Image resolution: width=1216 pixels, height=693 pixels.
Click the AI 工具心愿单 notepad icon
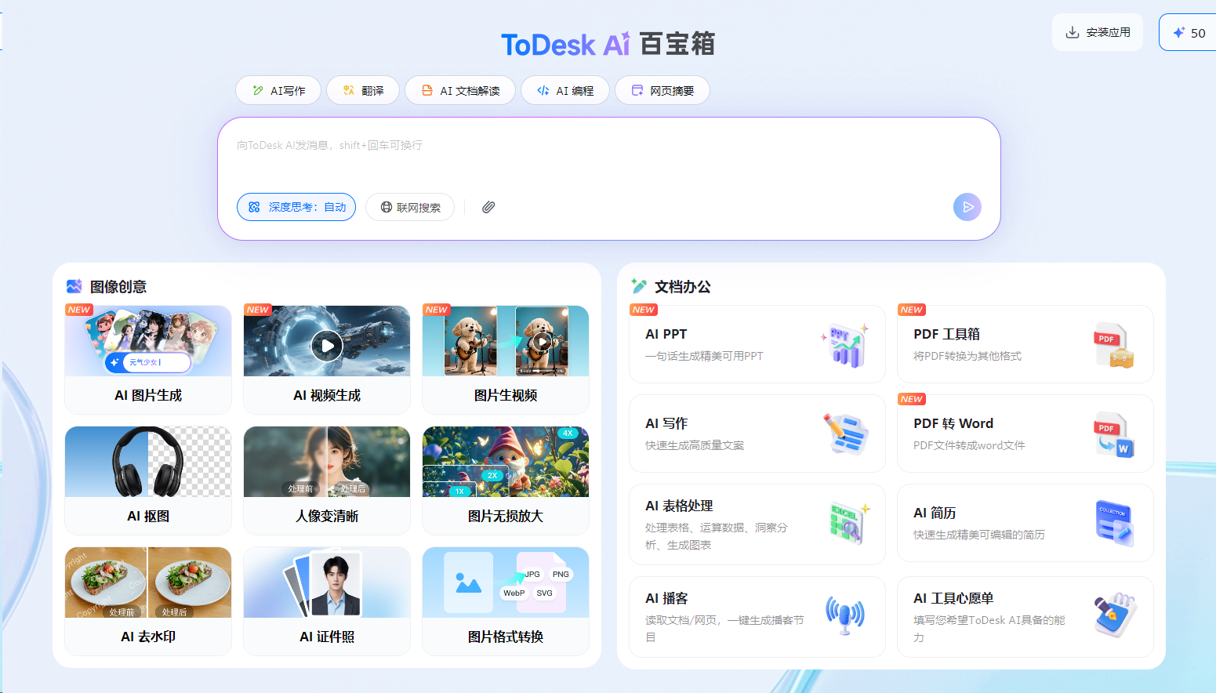tap(1116, 615)
